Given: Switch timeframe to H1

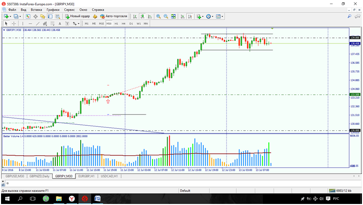Looking at the screenshot, I should coord(116,23).
